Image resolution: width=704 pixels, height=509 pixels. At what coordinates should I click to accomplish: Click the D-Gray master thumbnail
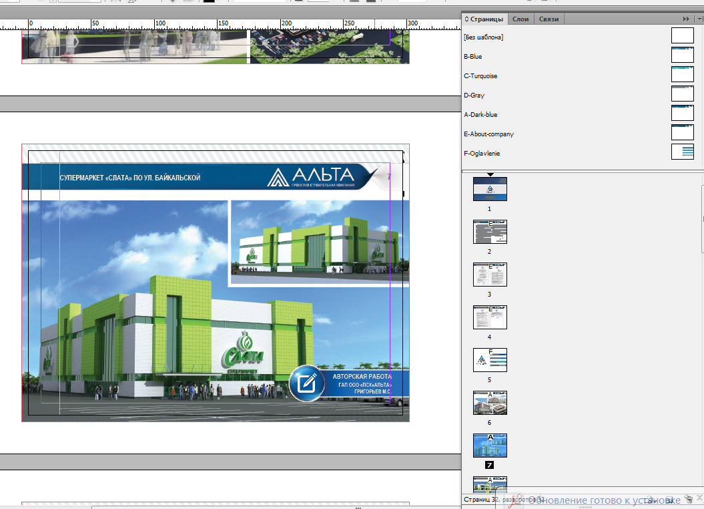(x=683, y=94)
